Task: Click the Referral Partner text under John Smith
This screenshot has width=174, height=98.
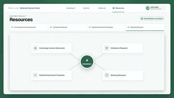Action: click(x=156, y=9)
